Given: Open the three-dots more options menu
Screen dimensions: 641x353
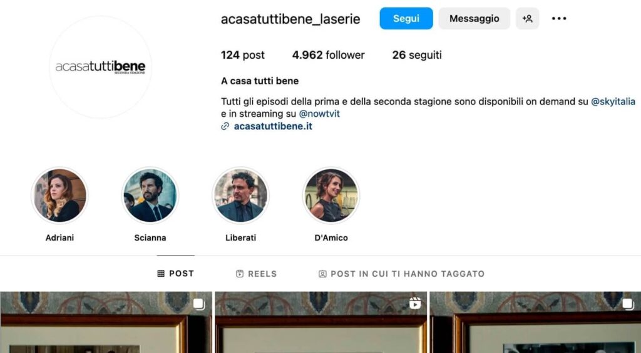Looking at the screenshot, I should [559, 18].
